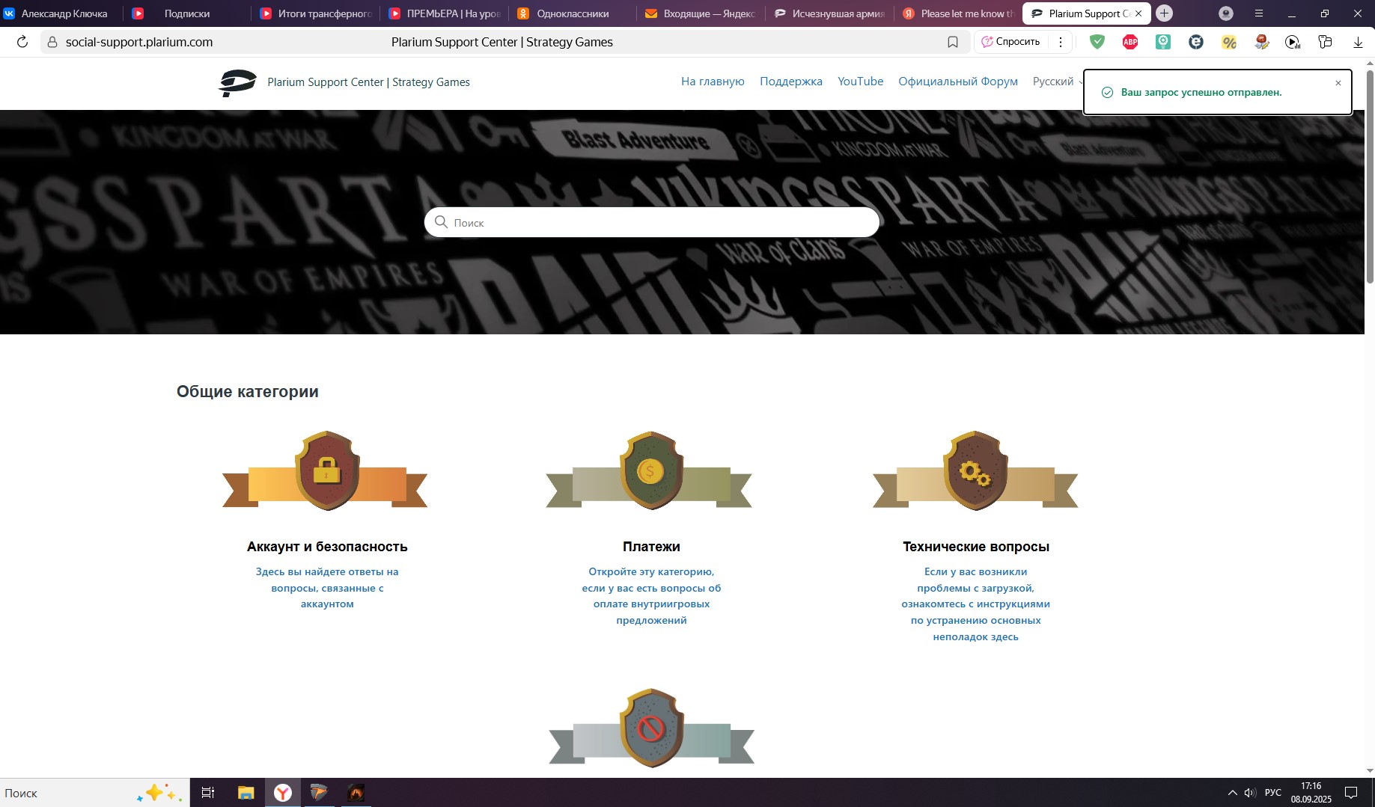
Task: Open the browser hamburger menu in title bar
Action: 1259,13
